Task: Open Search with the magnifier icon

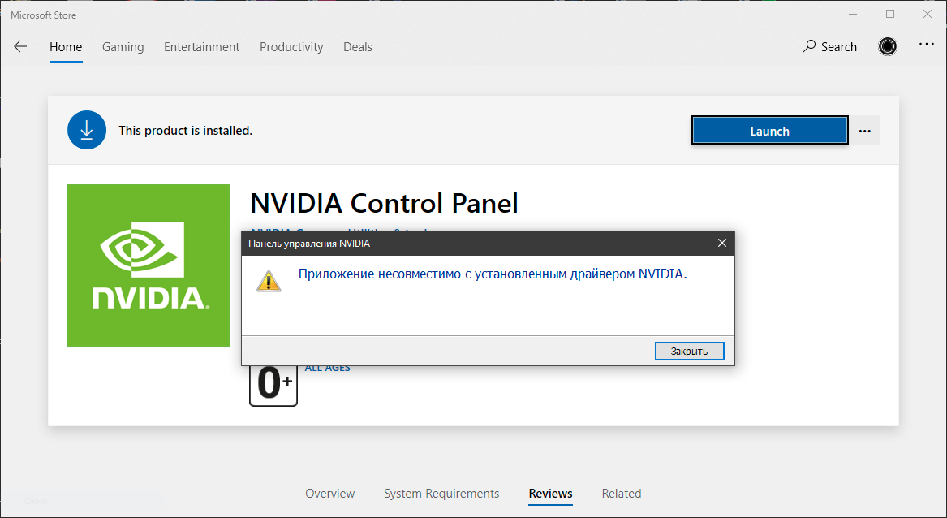Action: pos(829,46)
